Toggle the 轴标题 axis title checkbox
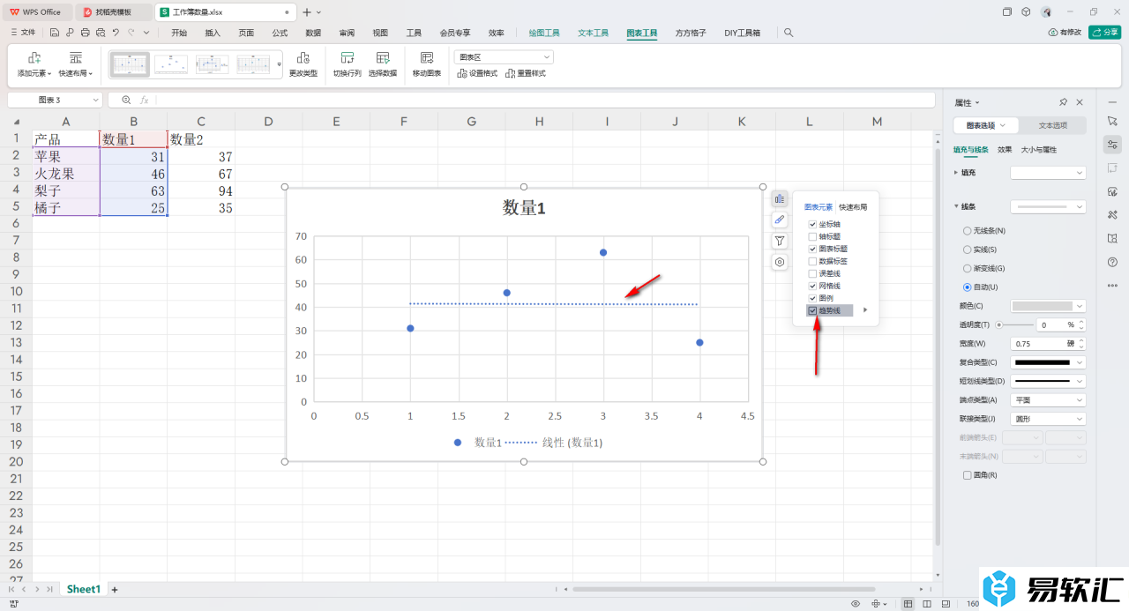Image resolution: width=1129 pixels, height=611 pixels. (x=812, y=236)
